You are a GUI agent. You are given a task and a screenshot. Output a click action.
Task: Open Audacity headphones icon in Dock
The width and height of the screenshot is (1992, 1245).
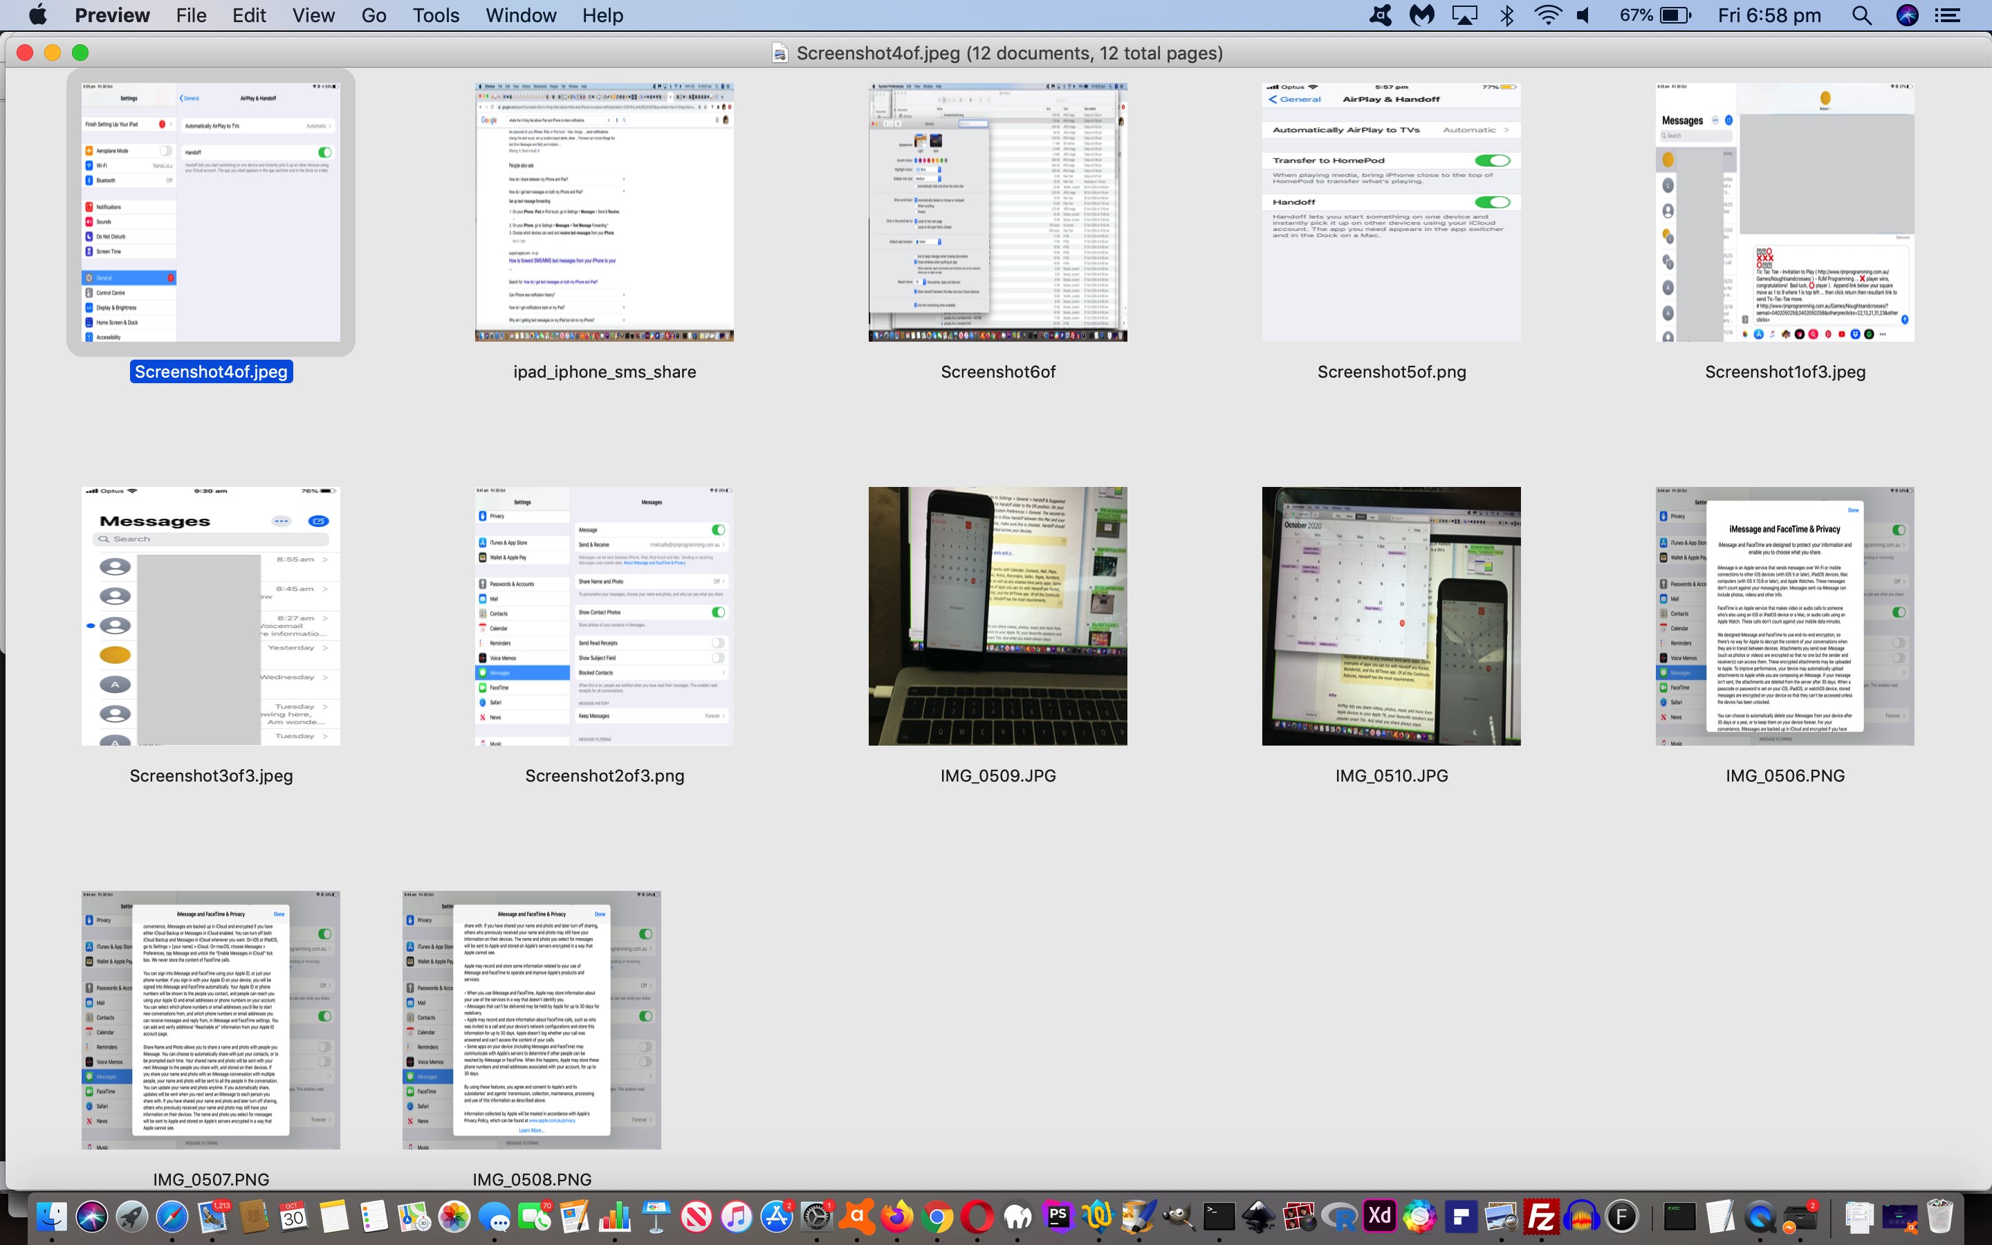pyautogui.click(x=1581, y=1216)
